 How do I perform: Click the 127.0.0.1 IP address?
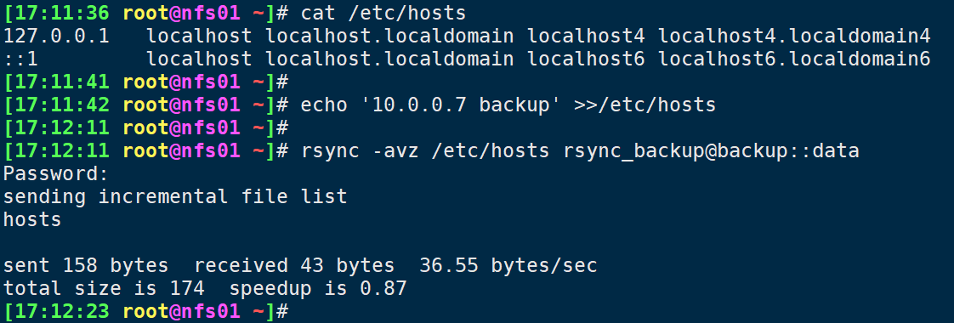point(57,36)
